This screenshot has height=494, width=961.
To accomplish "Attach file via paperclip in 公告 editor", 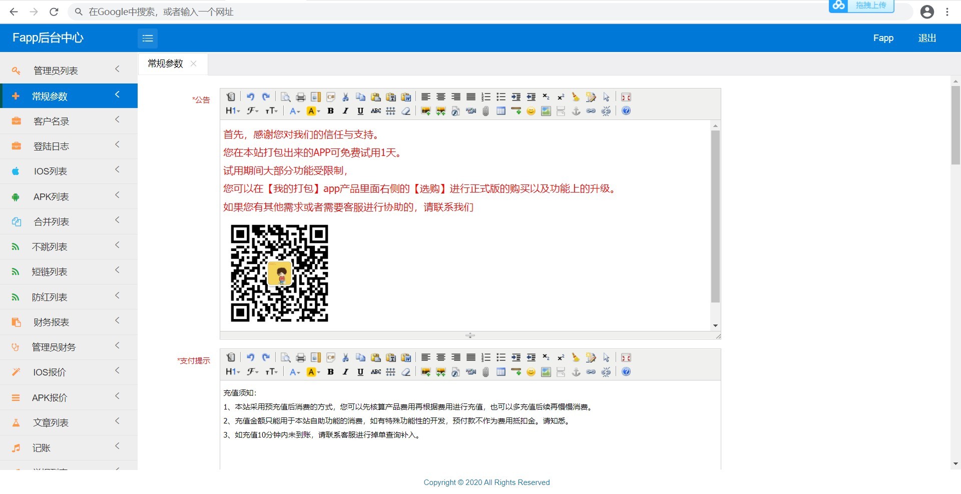I will point(486,111).
